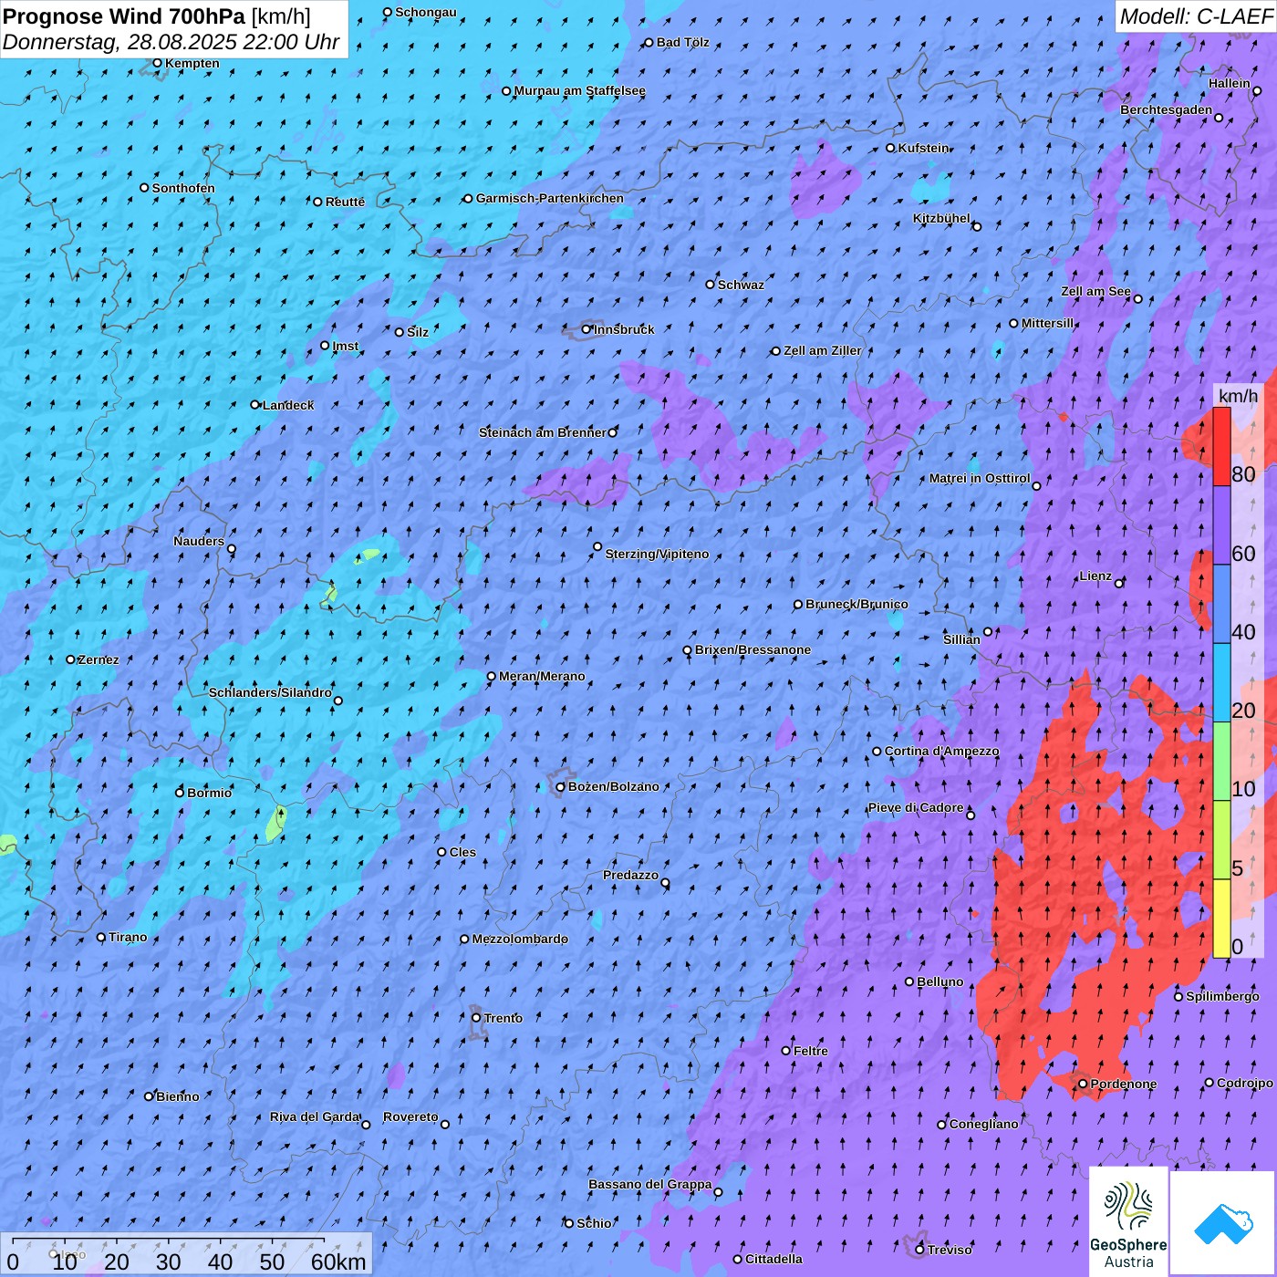Click the Modell: C-LAEF label
This screenshot has width=1277, height=1277.
tap(1196, 16)
